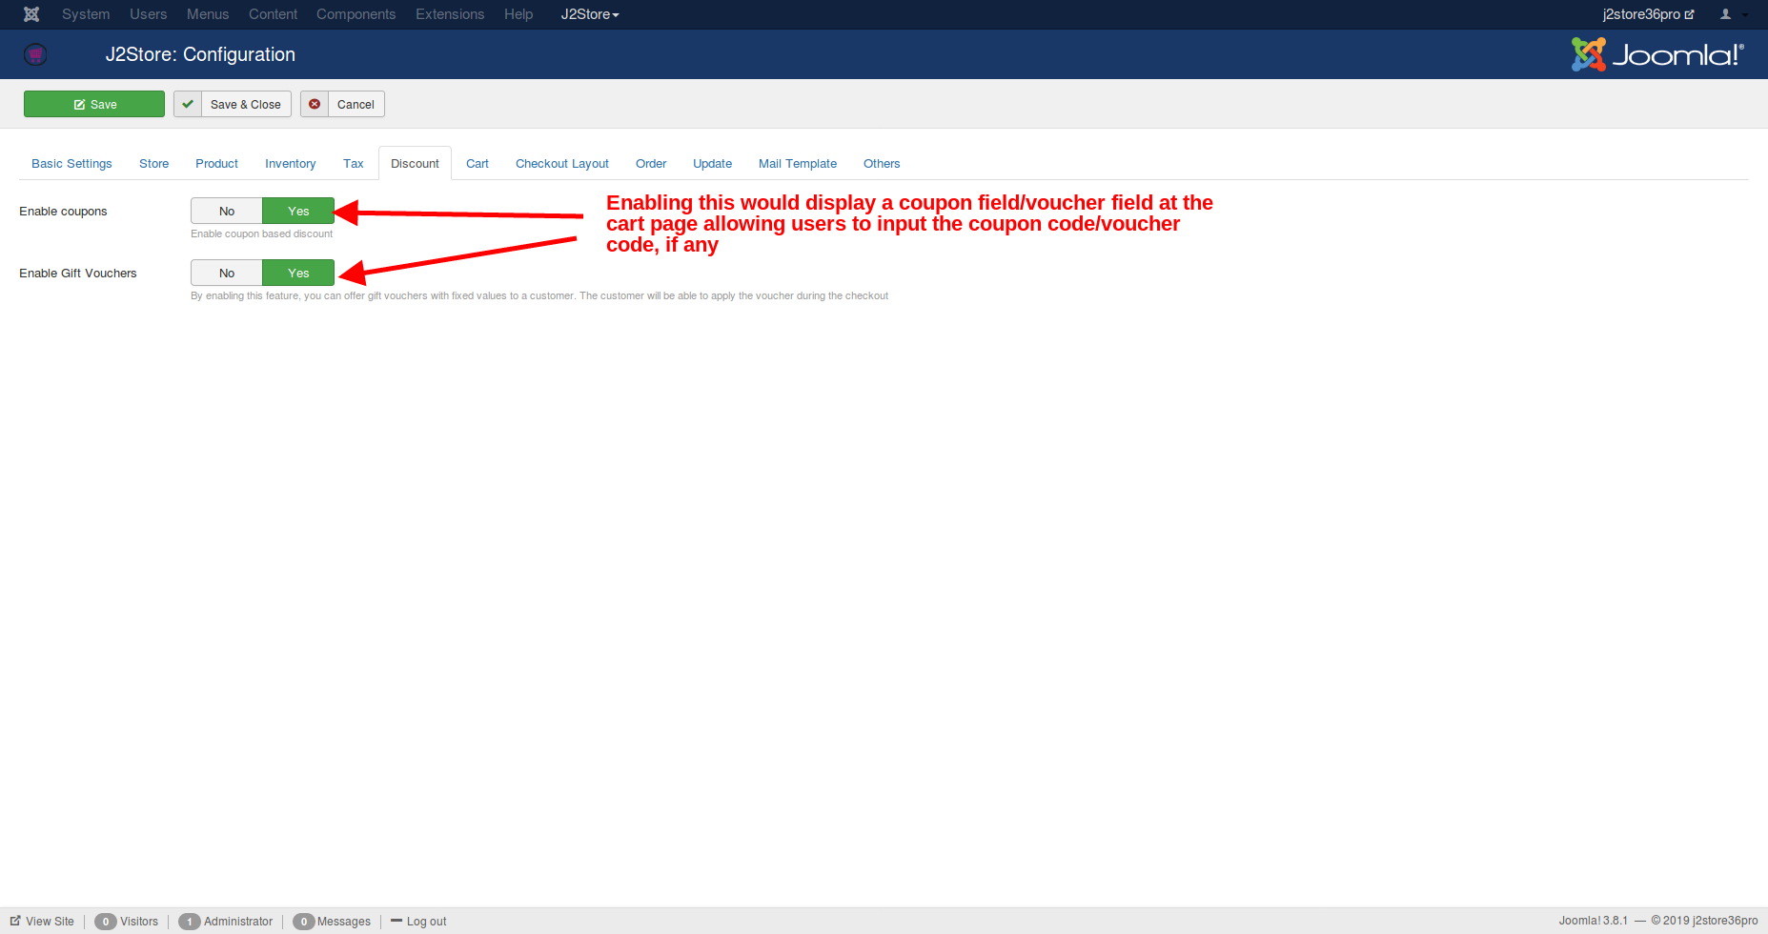1768x934 pixels.
Task: Click the red X icon on Cancel
Action: (315, 104)
